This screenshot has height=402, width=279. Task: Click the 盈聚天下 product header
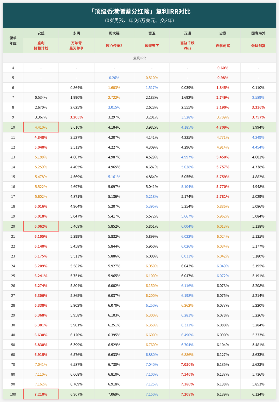(x=152, y=46)
